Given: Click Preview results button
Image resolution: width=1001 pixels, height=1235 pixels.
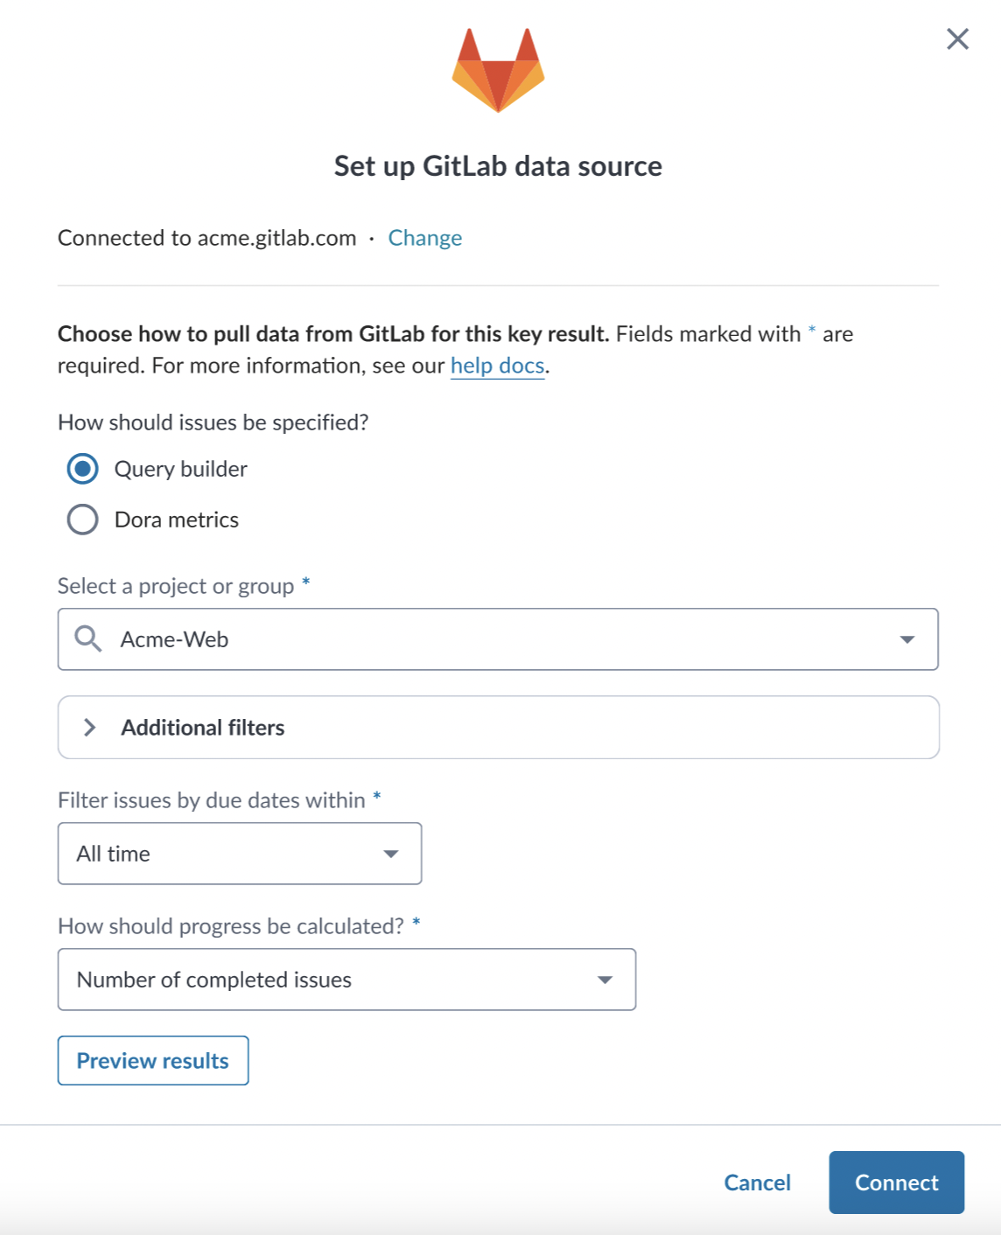Looking at the screenshot, I should [x=153, y=1061].
